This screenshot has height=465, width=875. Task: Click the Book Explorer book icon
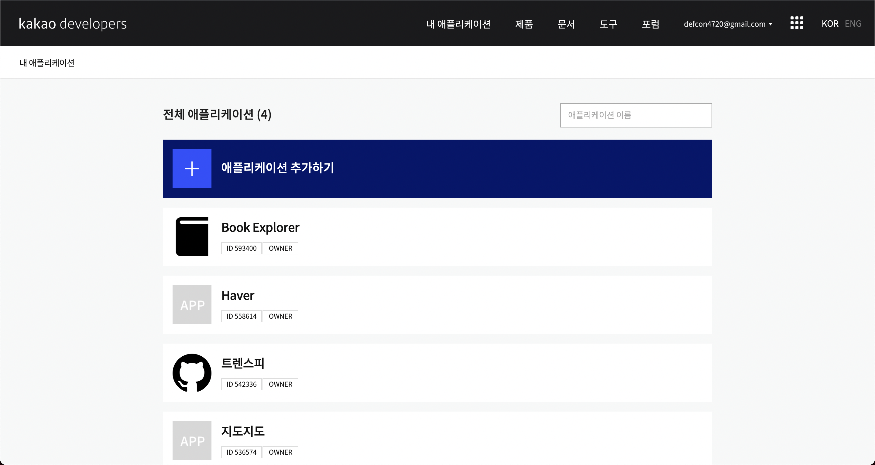coord(192,236)
